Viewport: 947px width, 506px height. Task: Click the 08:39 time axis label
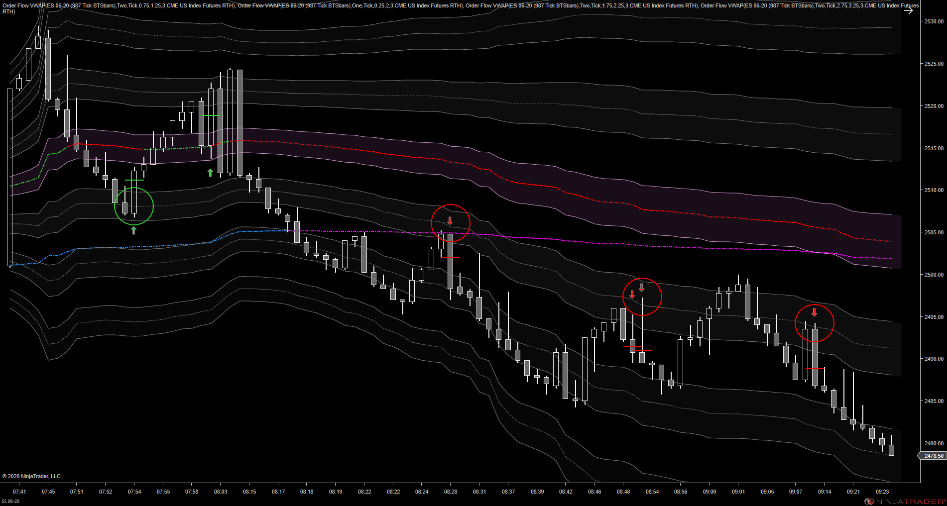[537, 492]
